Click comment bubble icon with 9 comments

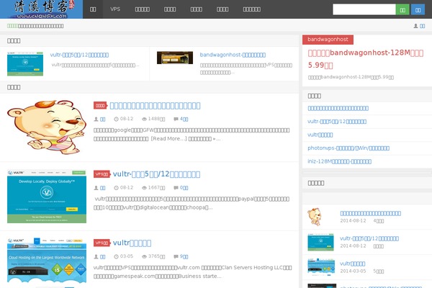(x=176, y=256)
